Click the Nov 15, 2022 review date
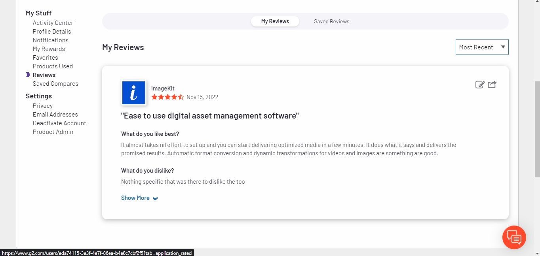The image size is (540, 256). 202,97
